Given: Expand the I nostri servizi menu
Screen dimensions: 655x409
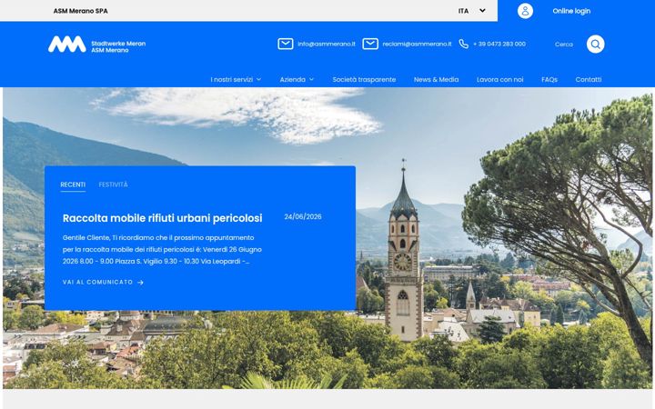Looking at the screenshot, I should pos(236,79).
